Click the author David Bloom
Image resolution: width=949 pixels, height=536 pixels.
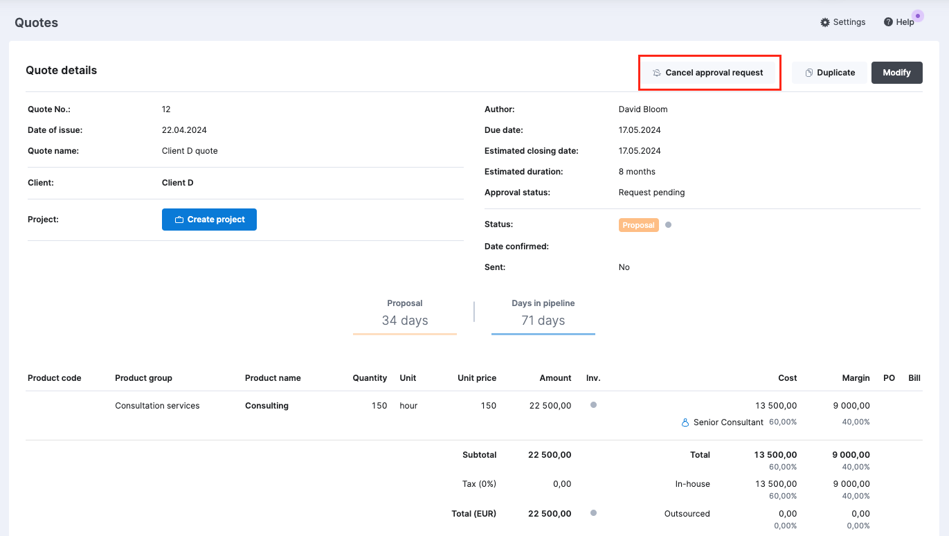point(643,109)
